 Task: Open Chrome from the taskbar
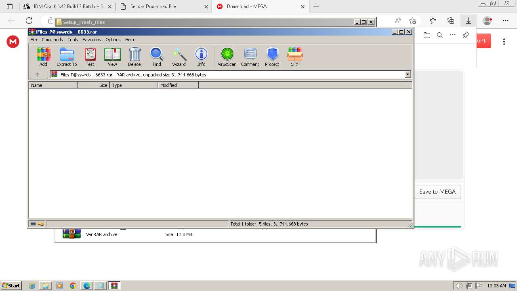click(x=73, y=286)
